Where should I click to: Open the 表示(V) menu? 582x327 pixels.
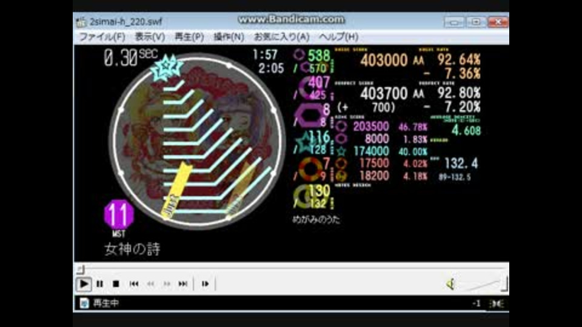150,37
